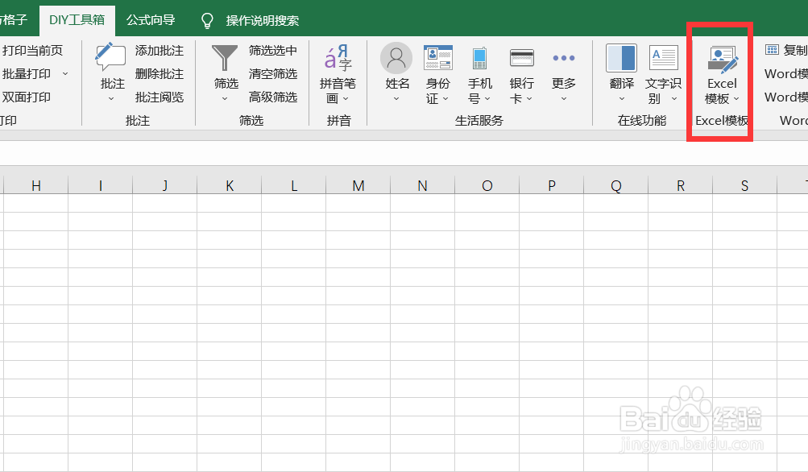Expand the 筛选 dropdown chevron
The image size is (808, 472).
tap(225, 98)
